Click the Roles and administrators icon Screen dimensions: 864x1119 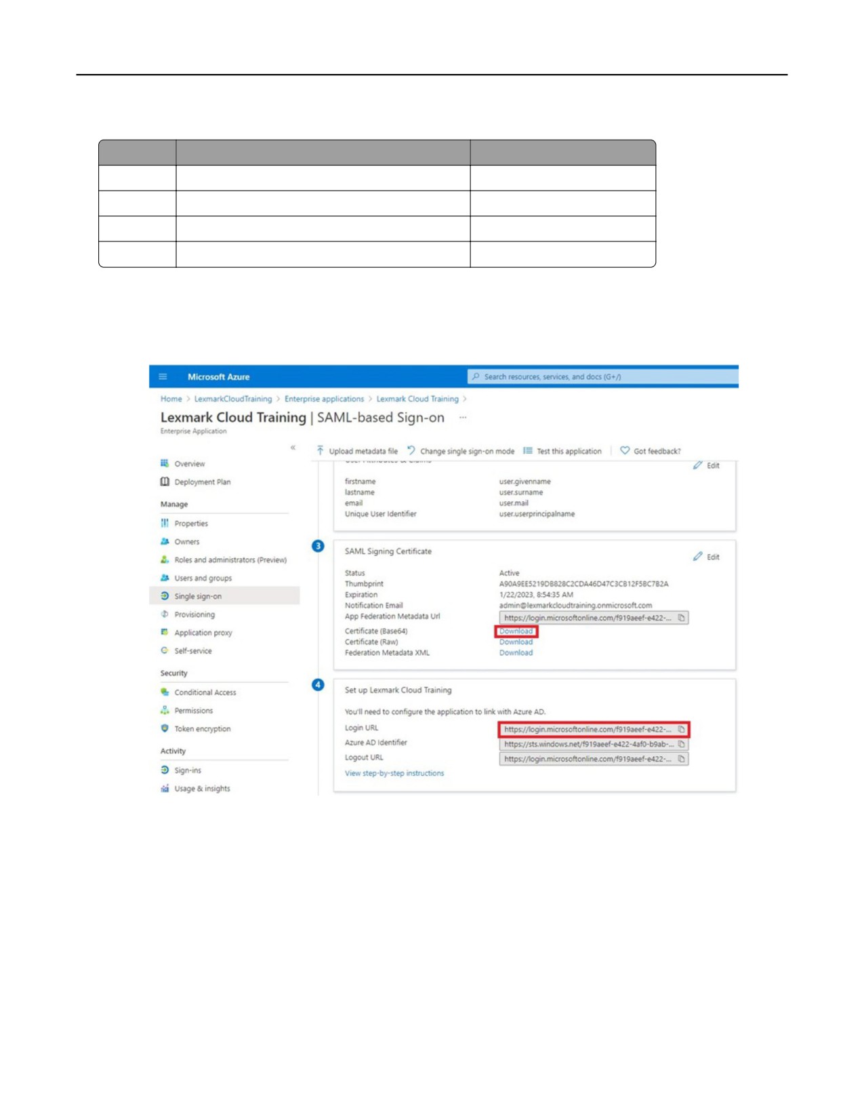point(165,559)
